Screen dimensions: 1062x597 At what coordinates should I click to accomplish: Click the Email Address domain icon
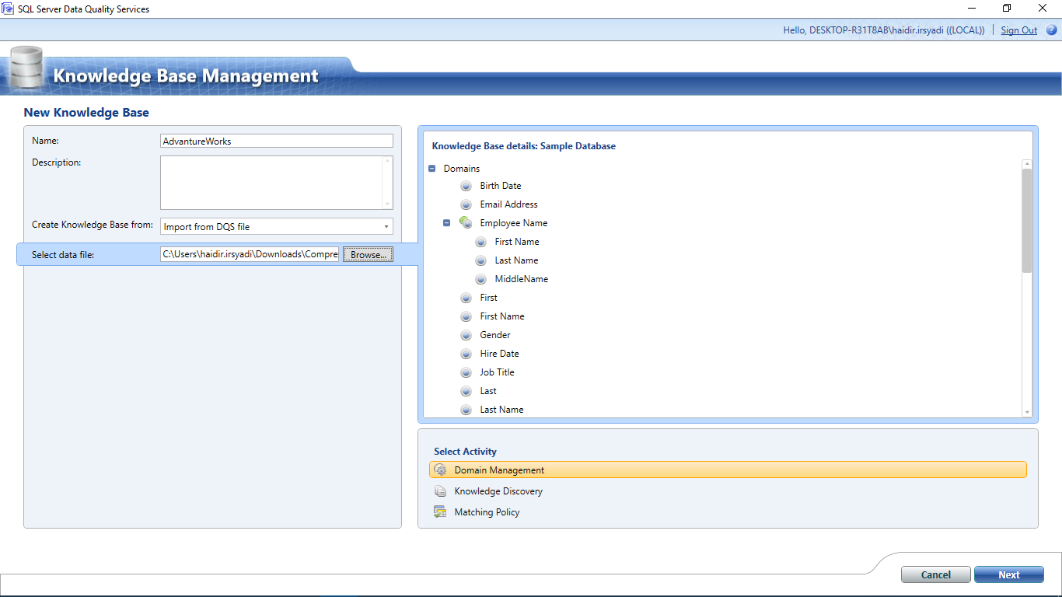pos(466,204)
